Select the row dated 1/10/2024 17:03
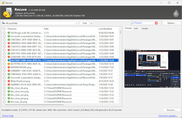Image resolution: width=182 pixels, height=118 pixels. click(x=60, y=67)
